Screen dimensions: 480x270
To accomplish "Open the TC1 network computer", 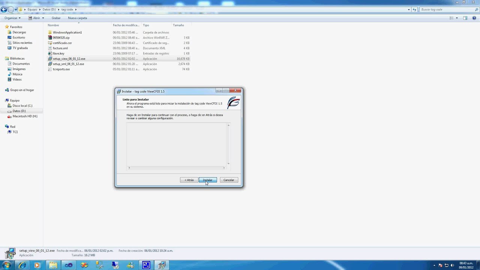I will coord(15,132).
